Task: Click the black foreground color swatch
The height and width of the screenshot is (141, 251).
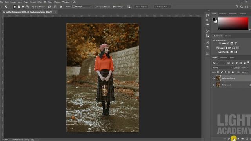Action: click(214, 20)
